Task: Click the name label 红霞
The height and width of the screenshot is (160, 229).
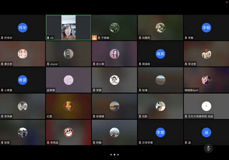Action: click(x=49, y=116)
